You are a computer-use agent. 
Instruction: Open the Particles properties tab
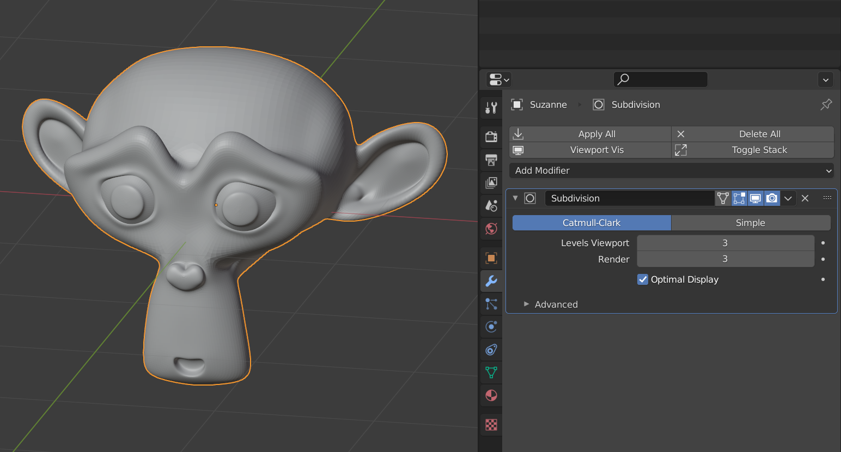pyautogui.click(x=491, y=304)
